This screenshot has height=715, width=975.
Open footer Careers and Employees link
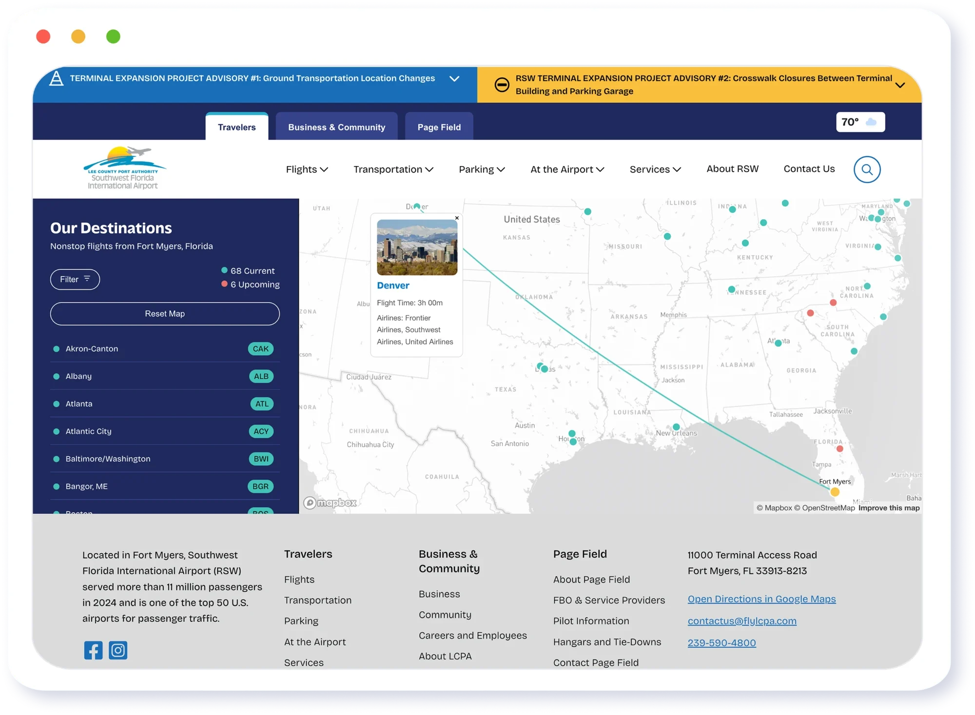point(472,636)
